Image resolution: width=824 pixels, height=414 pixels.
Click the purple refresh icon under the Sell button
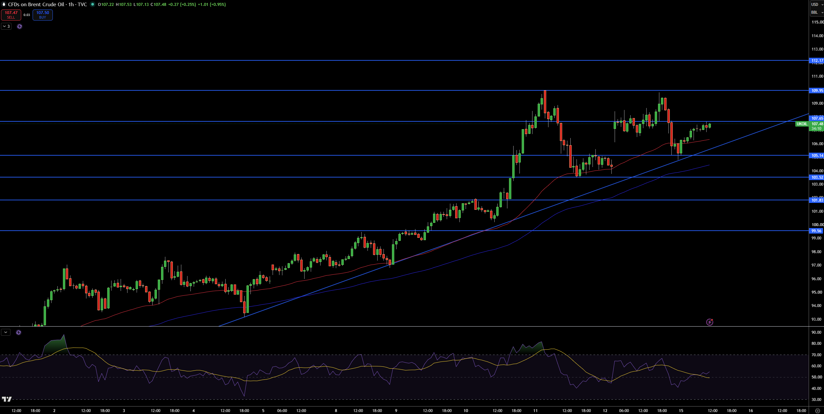[20, 26]
